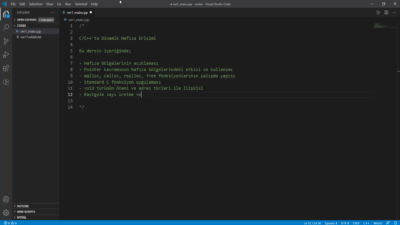
Task: Click the Ln 12, Col 26 status item
Action: (312, 223)
